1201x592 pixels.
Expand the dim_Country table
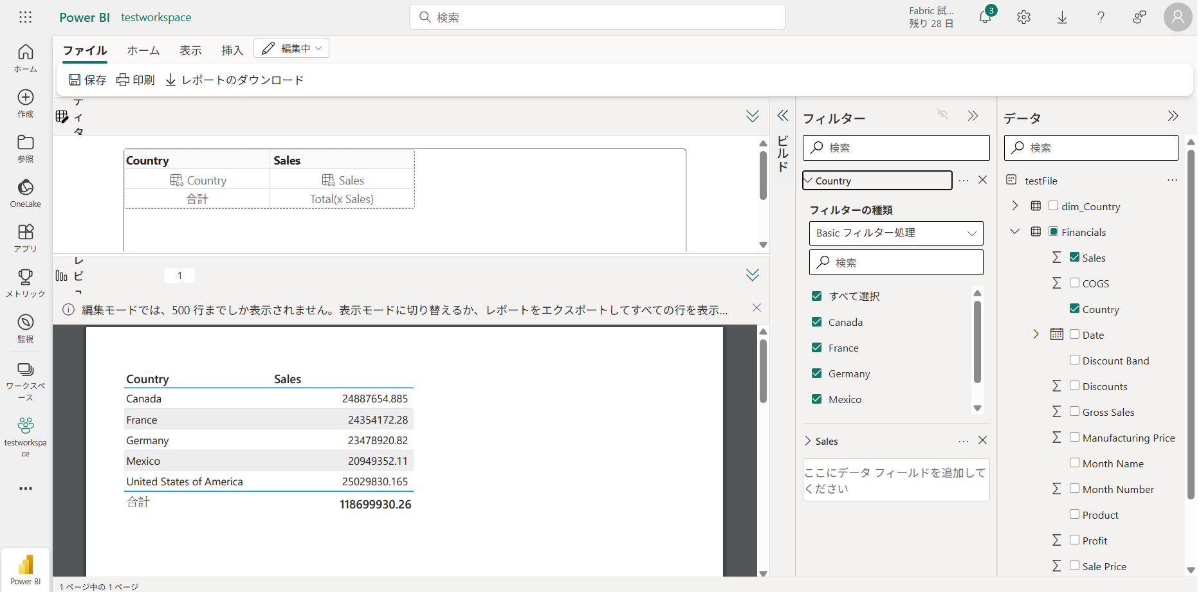pyautogui.click(x=1015, y=206)
